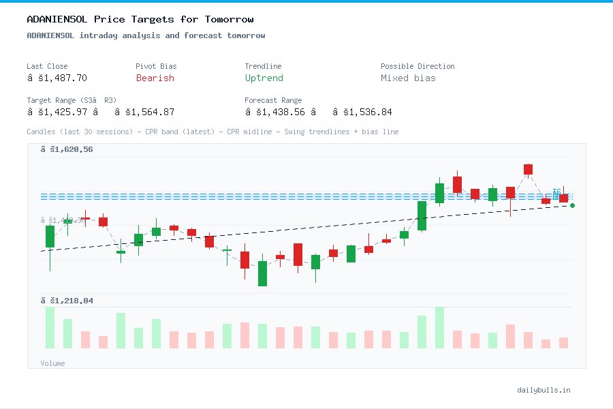Open the dailybulls.in source link

[x=544, y=390]
